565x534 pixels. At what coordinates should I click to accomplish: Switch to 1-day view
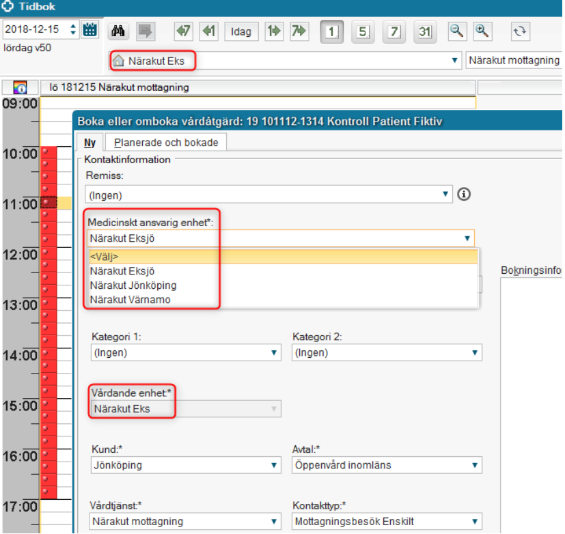point(332,31)
